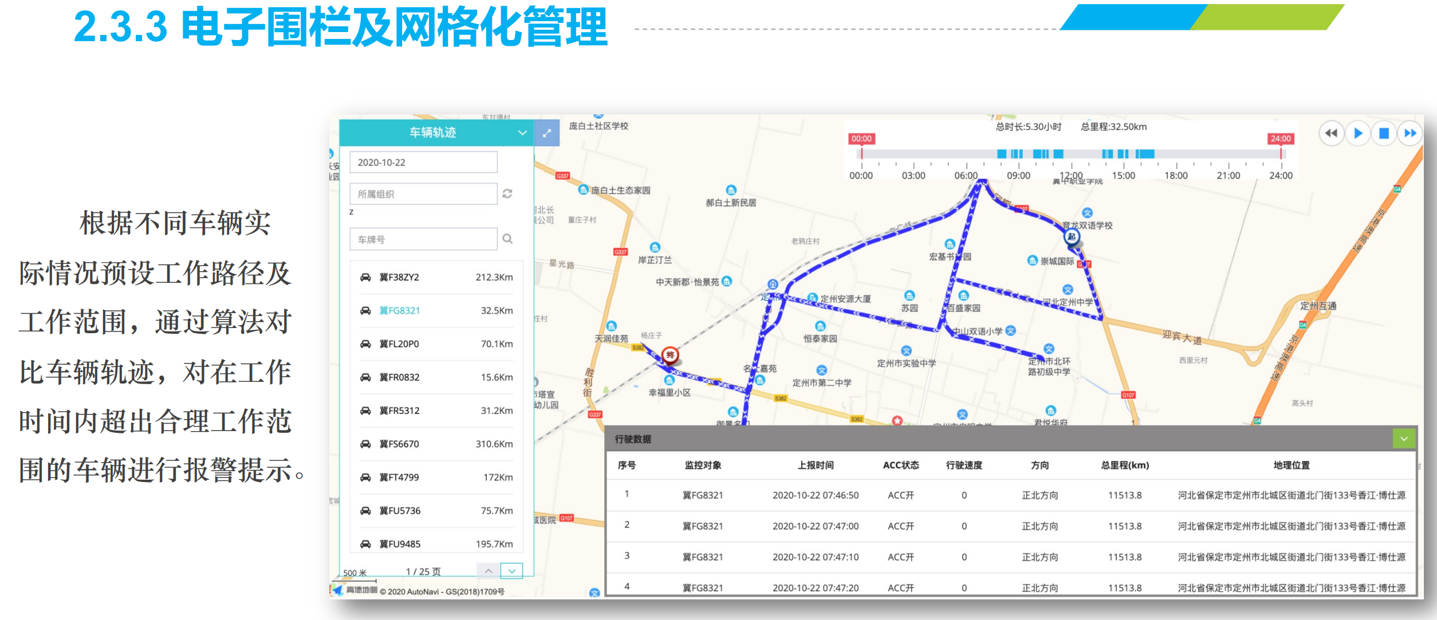Click the rewind playback button
1437x620 pixels.
pyautogui.click(x=1331, y=133)
